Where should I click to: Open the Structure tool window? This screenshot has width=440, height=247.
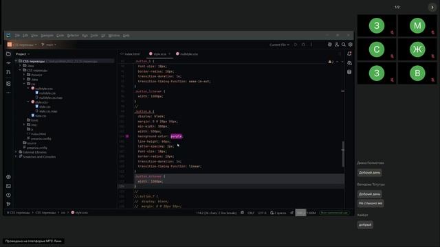[8, 84]
